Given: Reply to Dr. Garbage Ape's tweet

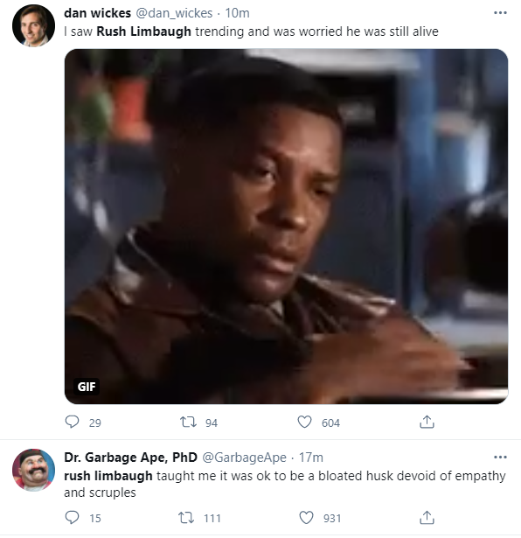Looking at the screenshot, I should pos(73,517).
